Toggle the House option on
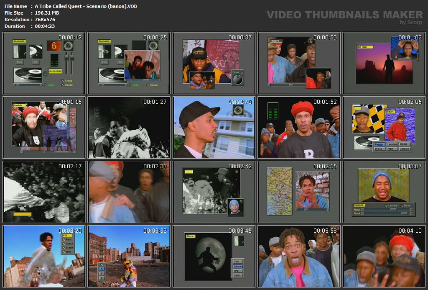The height and width of the screenshot is (290, 428). [62, 85]
